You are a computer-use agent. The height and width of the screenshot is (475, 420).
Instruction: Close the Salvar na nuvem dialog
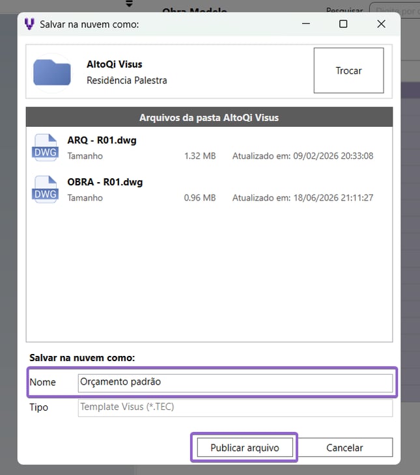381,23
